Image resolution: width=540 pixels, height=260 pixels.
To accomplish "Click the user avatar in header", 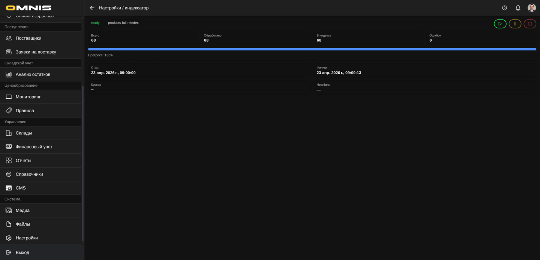I will tap(531, 8).
